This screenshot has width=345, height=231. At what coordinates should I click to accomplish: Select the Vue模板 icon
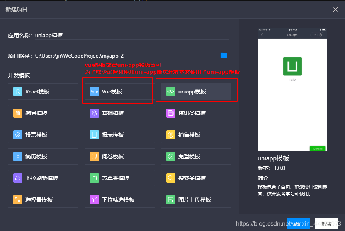tap(94, 92)
